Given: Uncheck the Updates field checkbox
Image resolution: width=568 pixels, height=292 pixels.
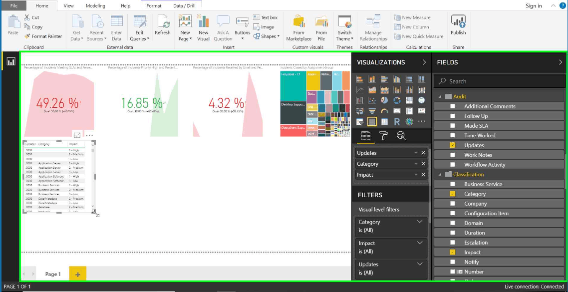Looking at the screenshot, I should [452, 145].
